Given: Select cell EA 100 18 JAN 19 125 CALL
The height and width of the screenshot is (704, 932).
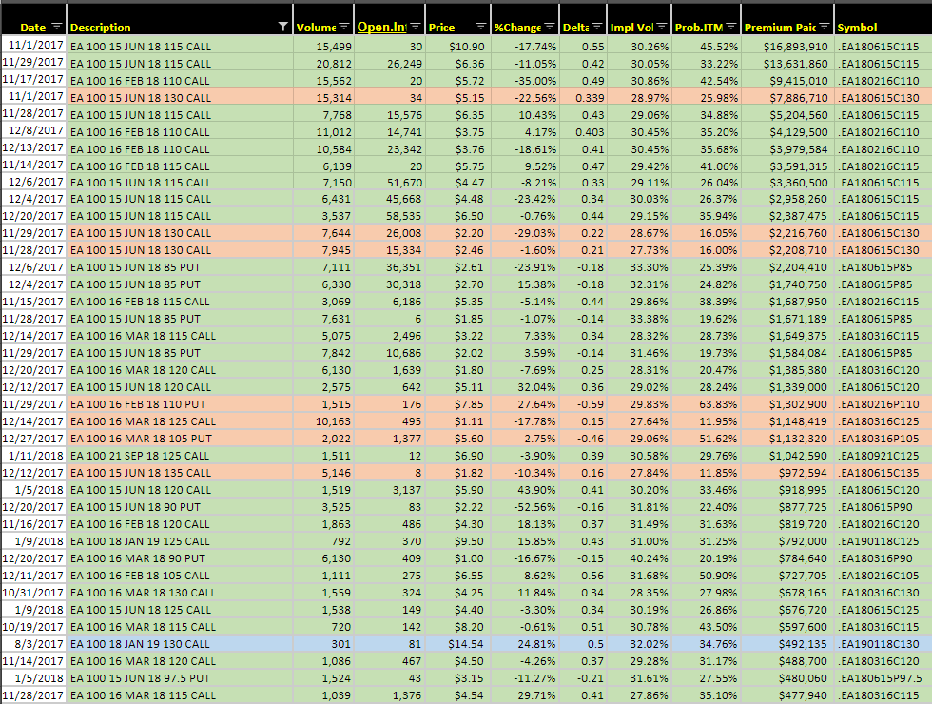Looking at the screenshot, I should tap(180, 541).
